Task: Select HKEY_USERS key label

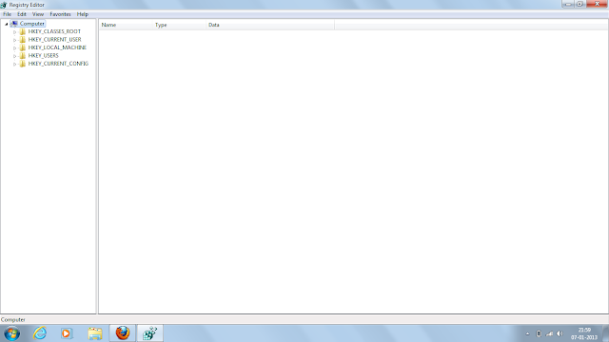Action: coord(43,55)
